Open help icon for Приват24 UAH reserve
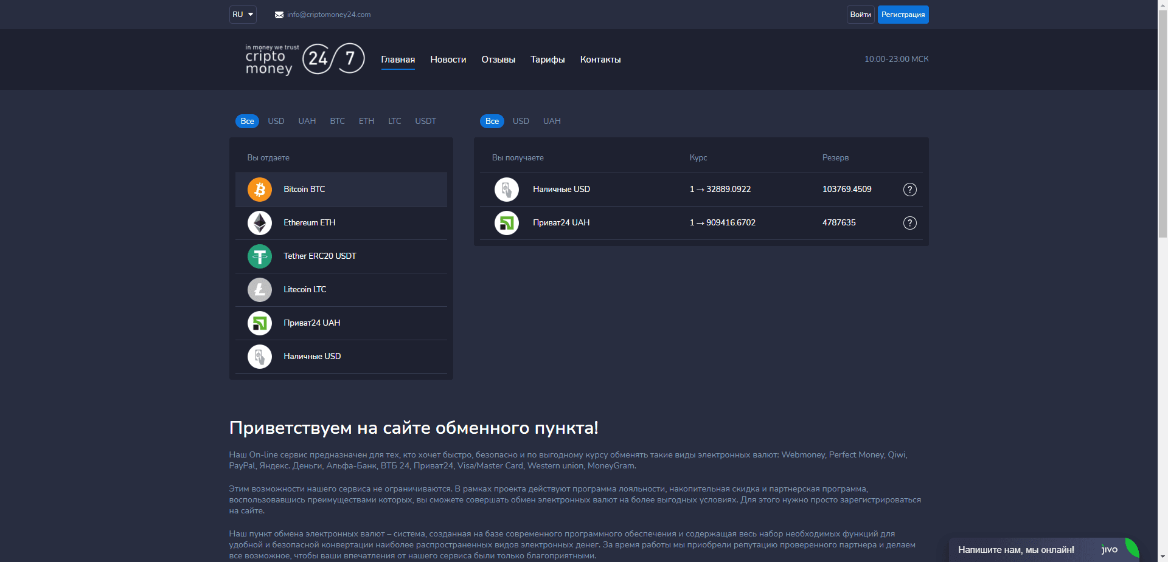1168x562 pixels. click(x=909, y=223)
